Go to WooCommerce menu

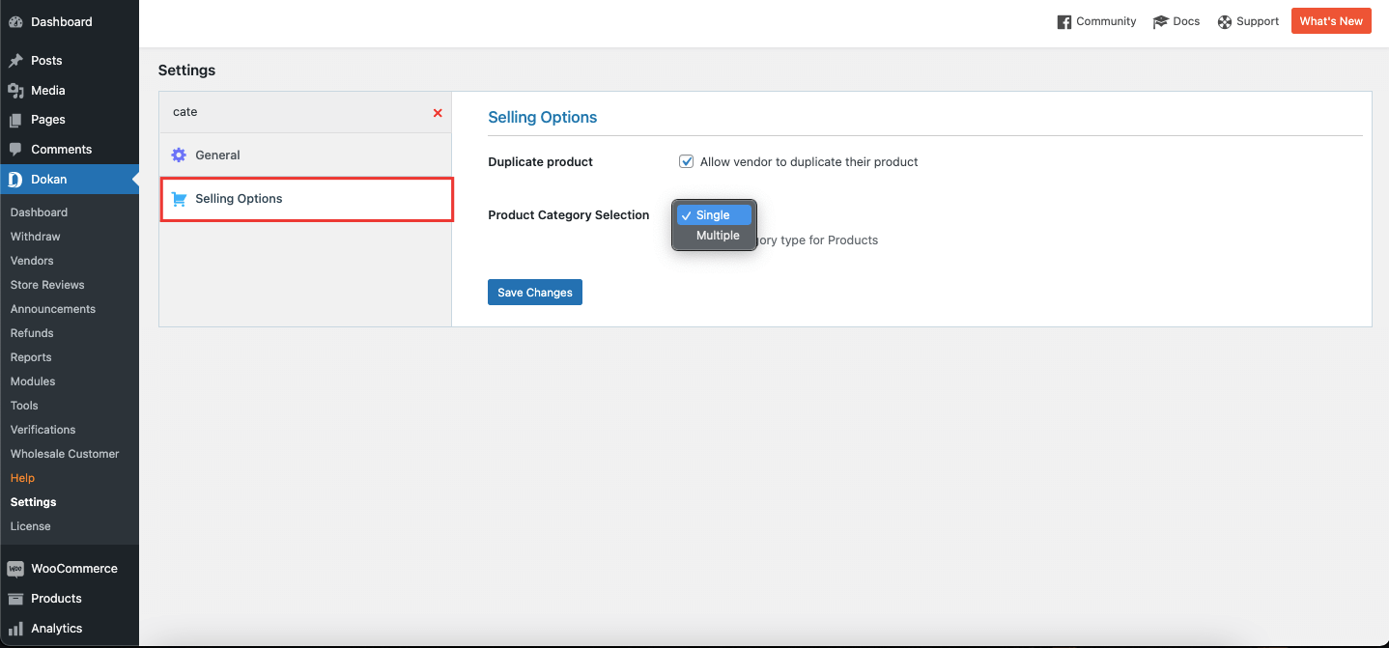point(70,569)
